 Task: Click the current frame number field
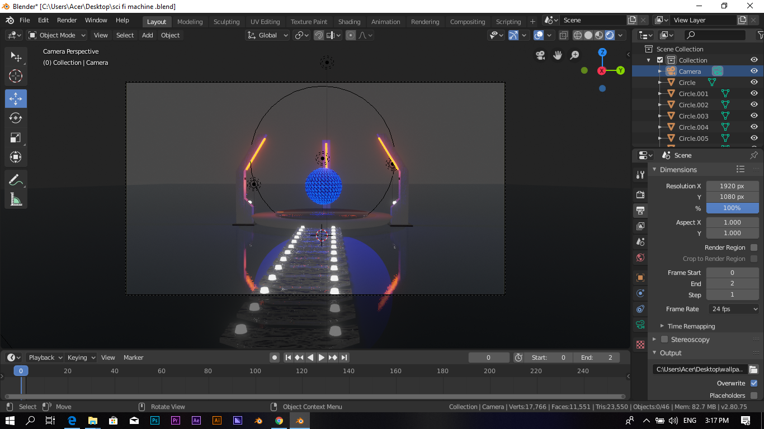pos(489,357)
